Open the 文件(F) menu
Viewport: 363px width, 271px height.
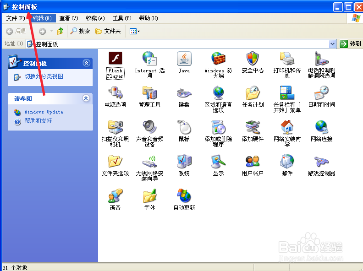pyautogui.click(x=16, y=18)
